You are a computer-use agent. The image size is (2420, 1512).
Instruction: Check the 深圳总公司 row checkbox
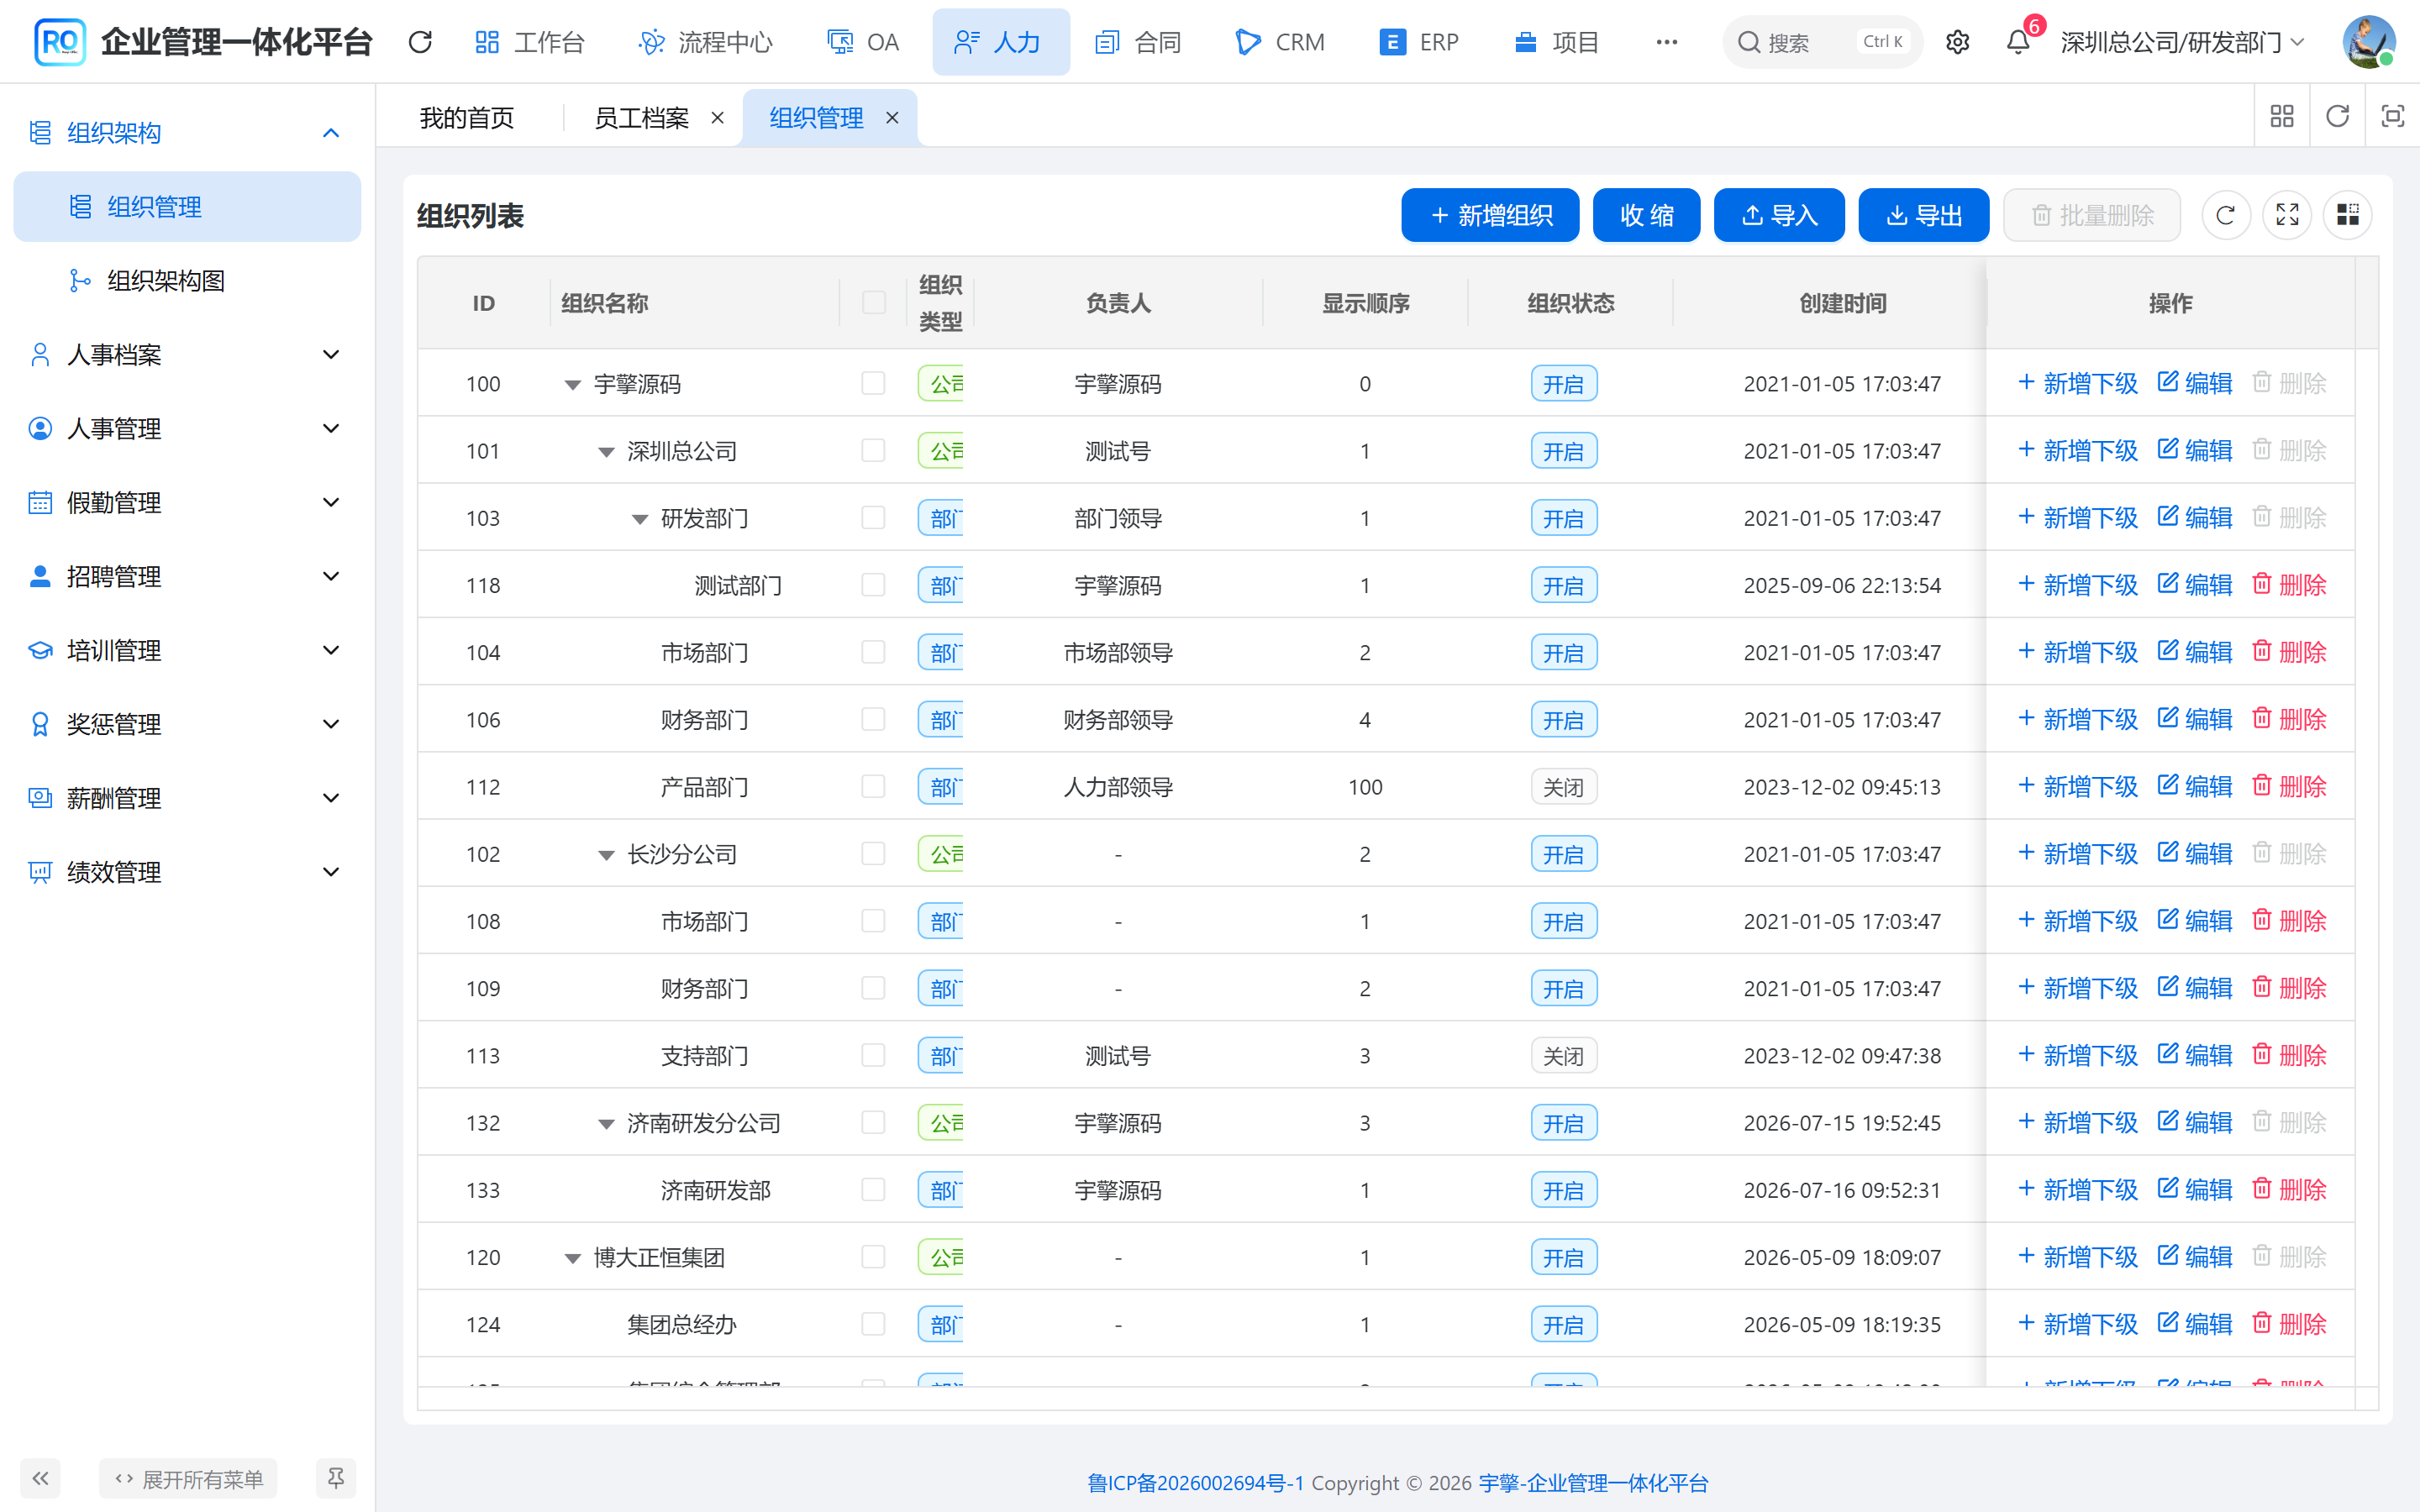[873, 451]
